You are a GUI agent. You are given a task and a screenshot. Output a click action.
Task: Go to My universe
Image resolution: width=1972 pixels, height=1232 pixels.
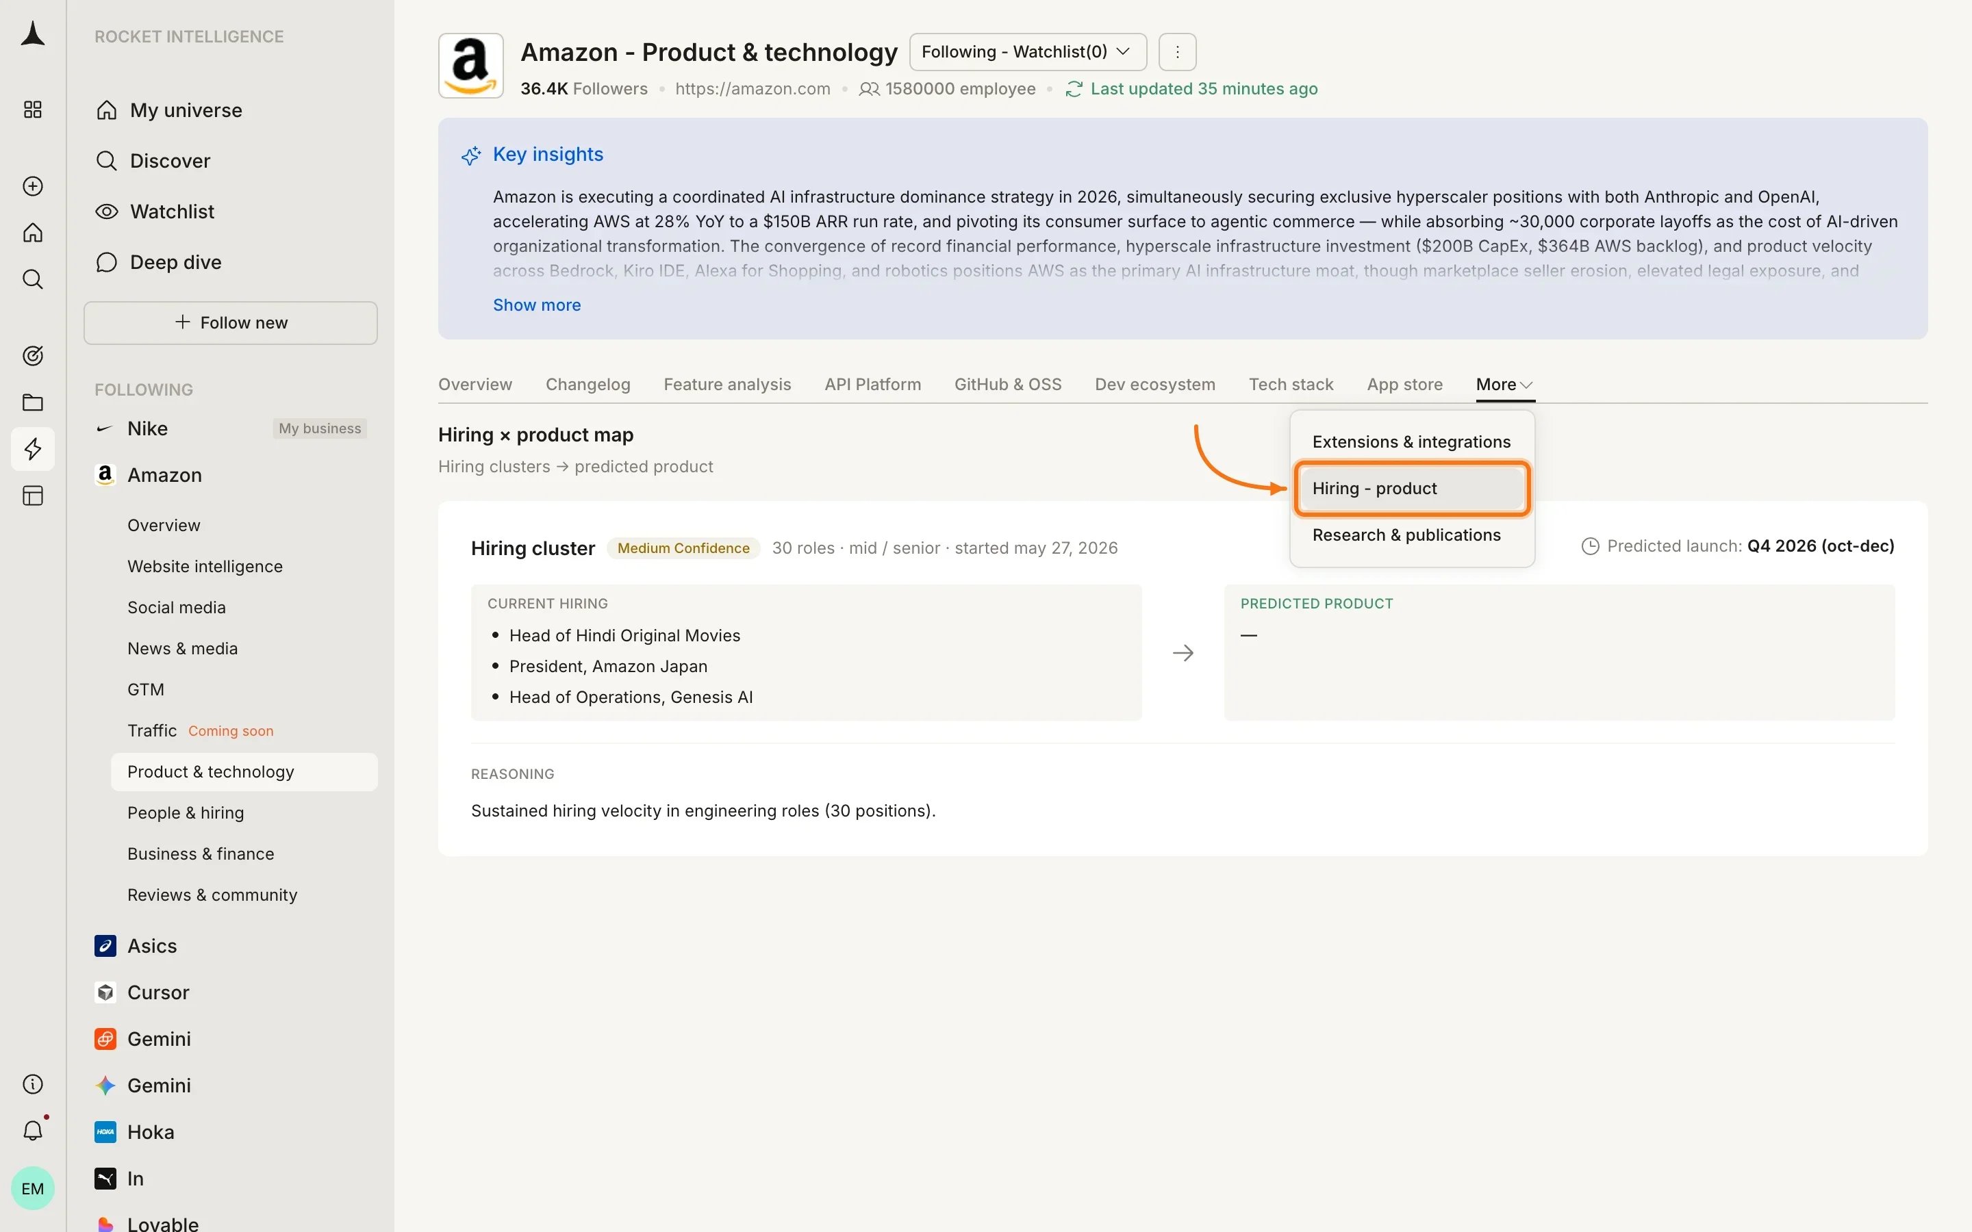click(x=186, y=110)
